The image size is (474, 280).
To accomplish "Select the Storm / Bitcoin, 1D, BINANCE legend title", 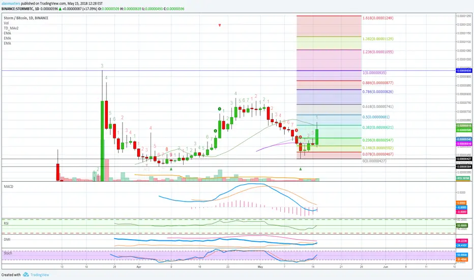I will point(26,18).
